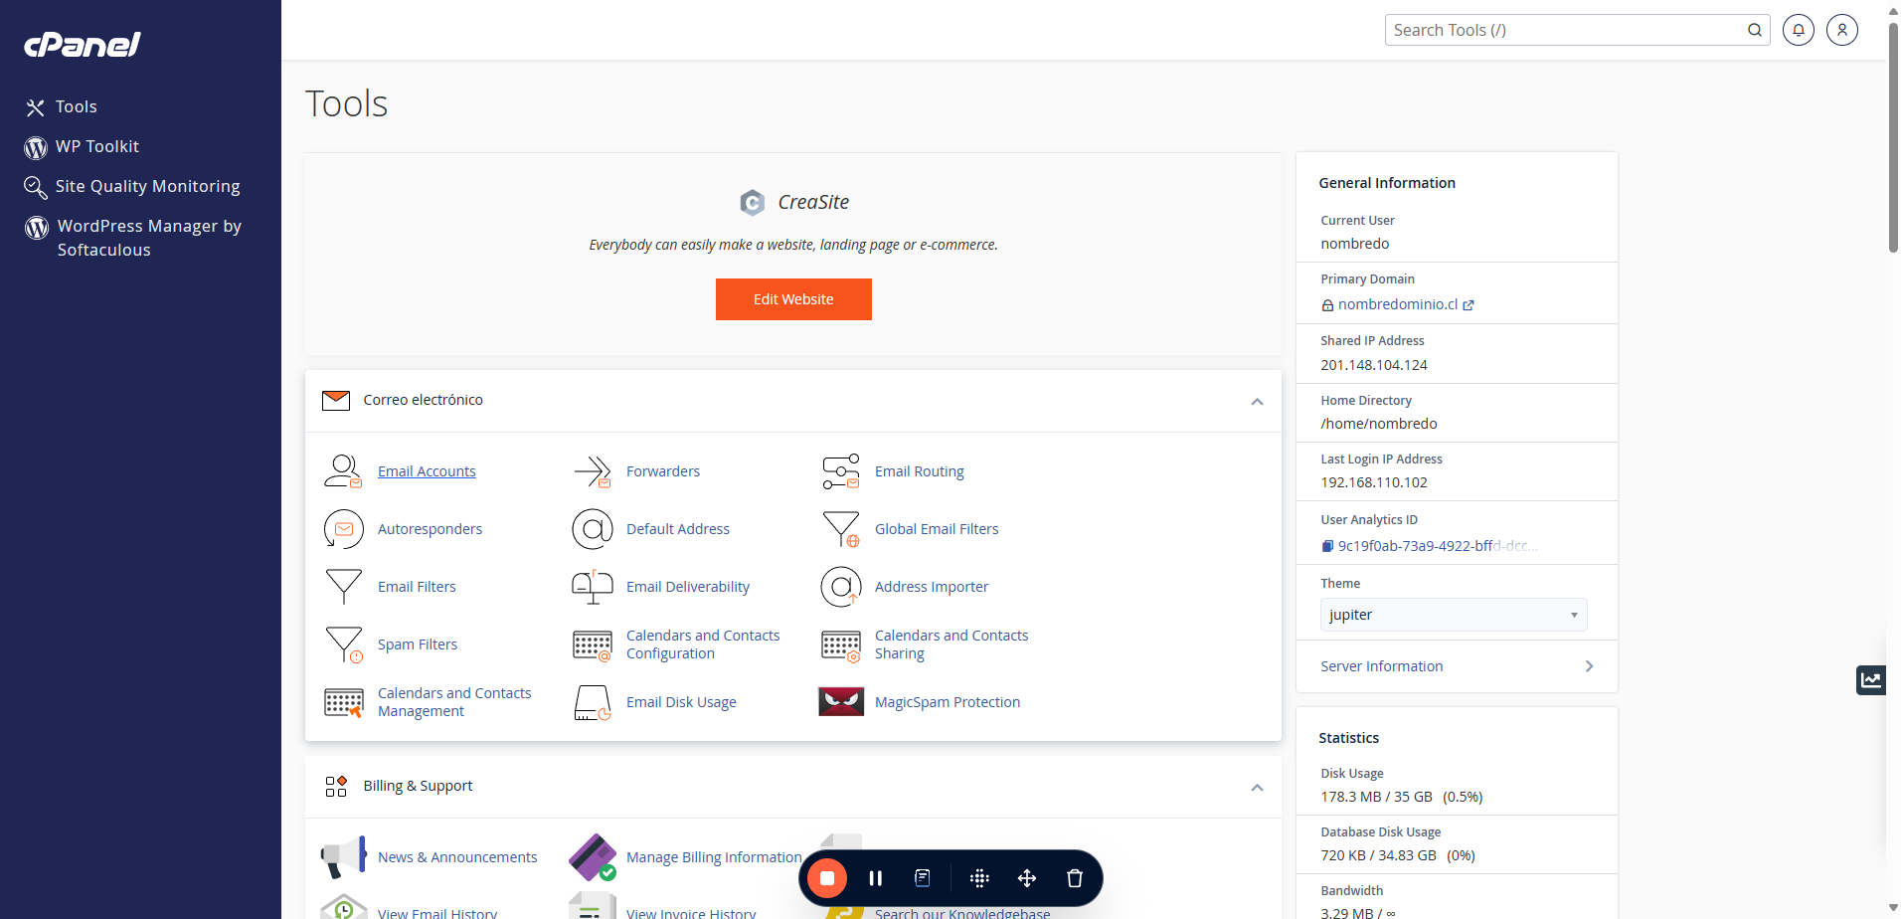The height and width of the screenshot is (919, 1901).
Task: Open the nombredominio.cl domain link
Action: [x=1398, y=304]
